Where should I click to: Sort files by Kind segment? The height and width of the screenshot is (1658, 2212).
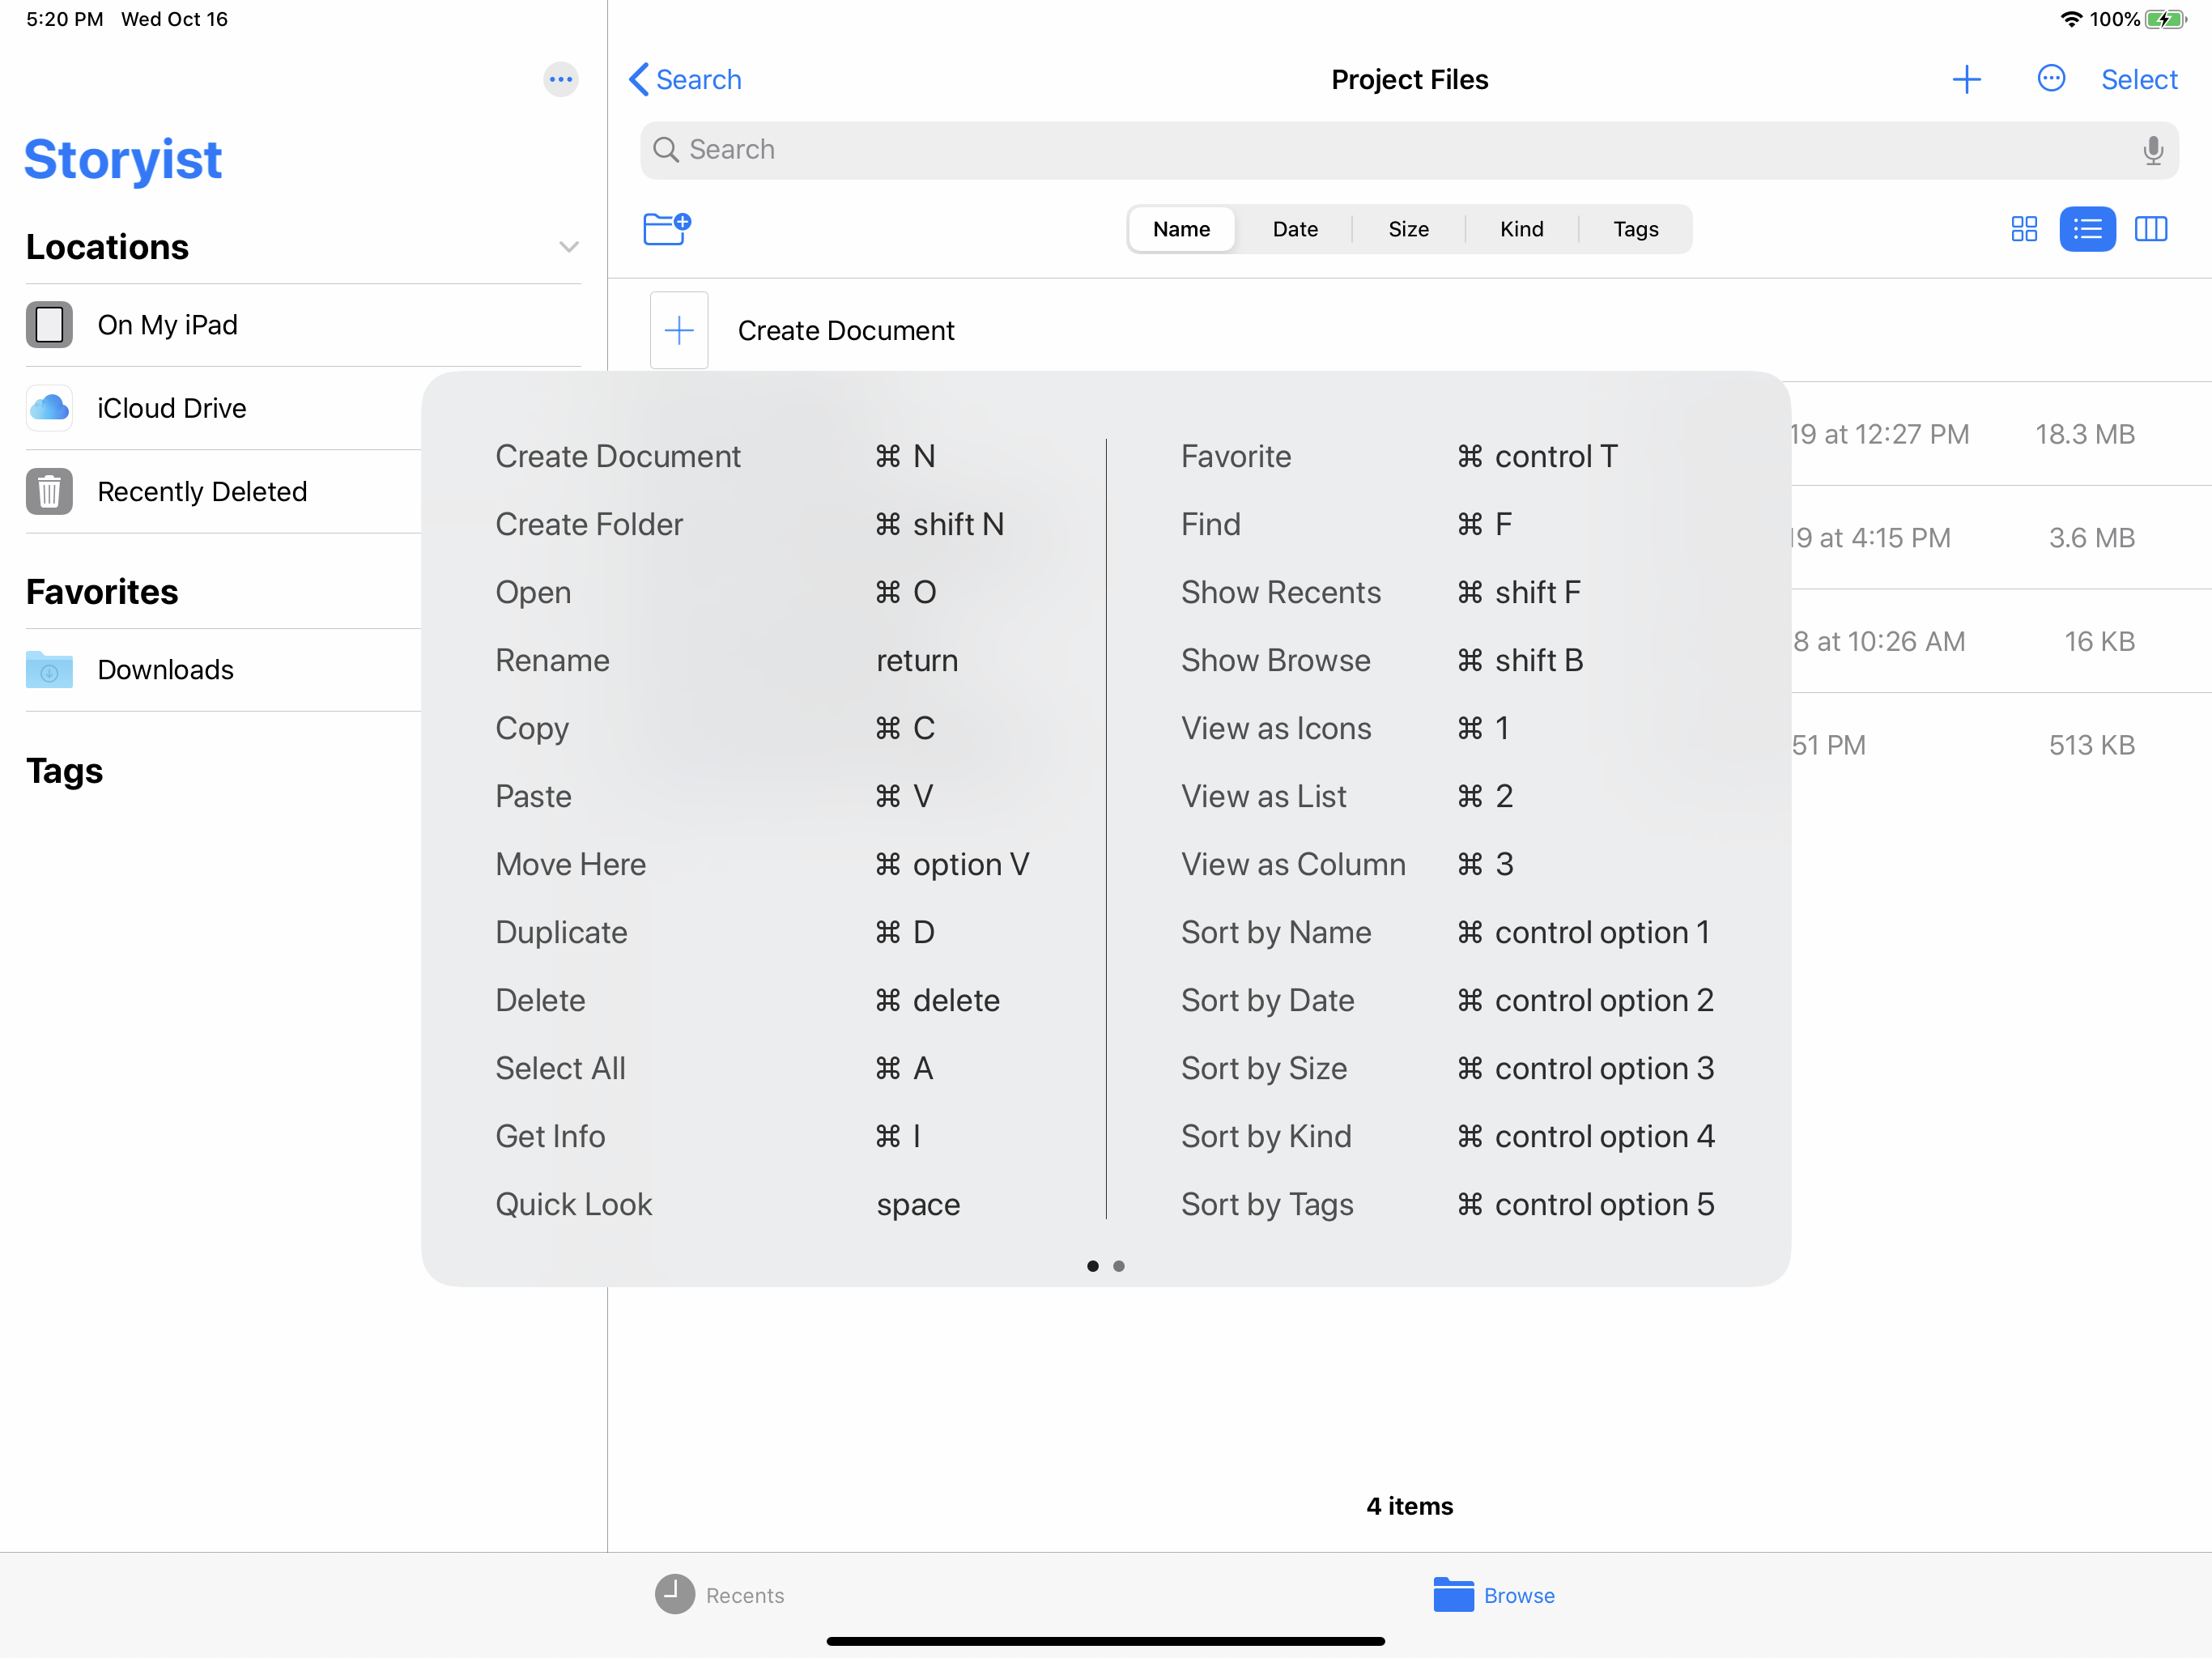point(1521,229)
